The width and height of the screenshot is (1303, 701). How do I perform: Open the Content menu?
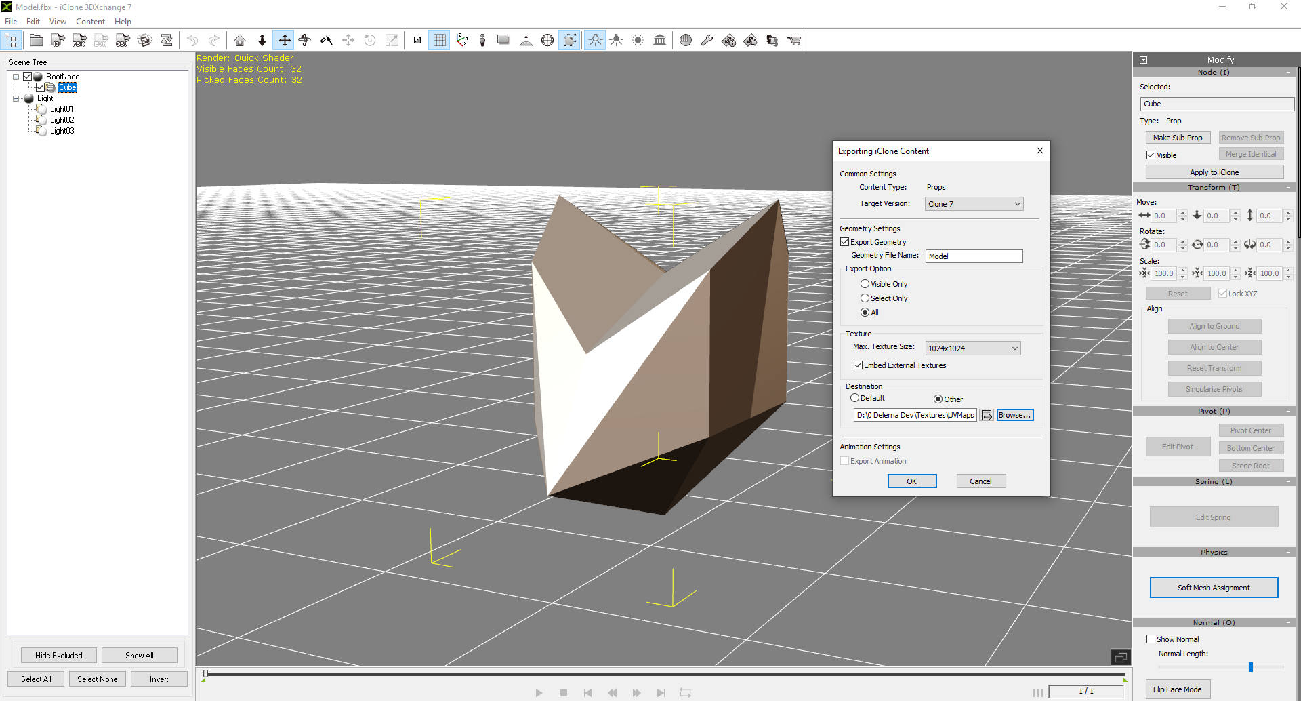pos(90,22)
